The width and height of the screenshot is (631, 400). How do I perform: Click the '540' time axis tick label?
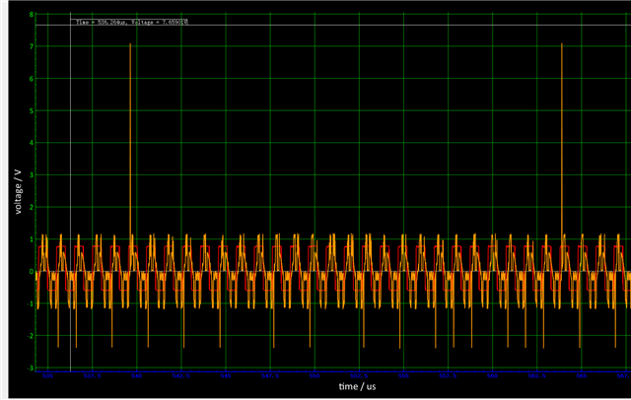click(x=136, y=376)
